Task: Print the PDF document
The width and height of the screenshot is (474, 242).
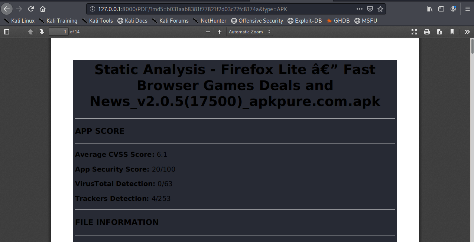Action: tap(427, 32)
